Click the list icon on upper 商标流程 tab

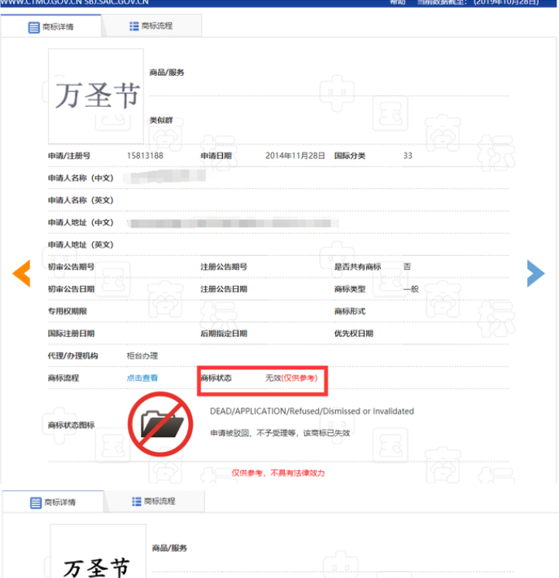pyautogui.click(x=134, y=26)
